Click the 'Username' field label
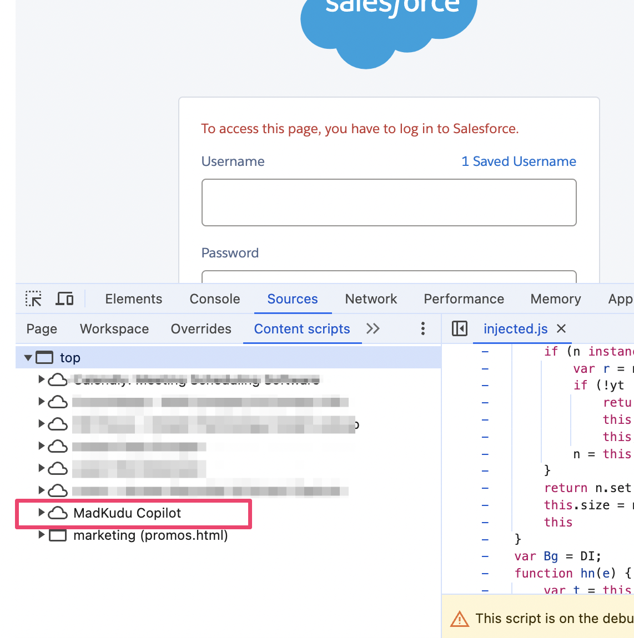634x638 pixels. pyautogui.click(x=233, y=161)
